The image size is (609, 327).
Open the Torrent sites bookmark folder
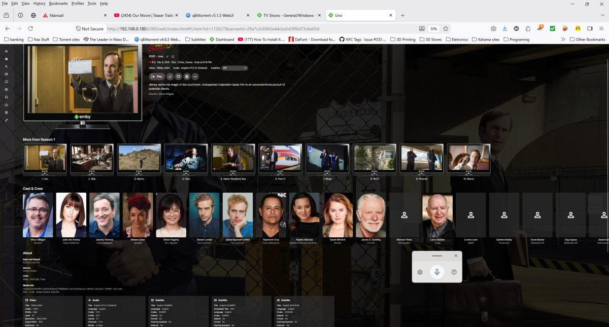[x=66, y=39]
